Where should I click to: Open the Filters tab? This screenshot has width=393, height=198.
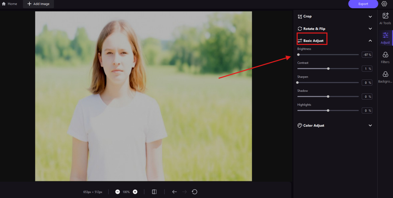(385, 57)
